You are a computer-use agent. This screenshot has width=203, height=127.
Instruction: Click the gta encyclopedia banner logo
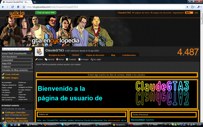coord(56,41)
